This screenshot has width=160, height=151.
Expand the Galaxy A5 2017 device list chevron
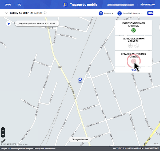click(x=6, y=13)
